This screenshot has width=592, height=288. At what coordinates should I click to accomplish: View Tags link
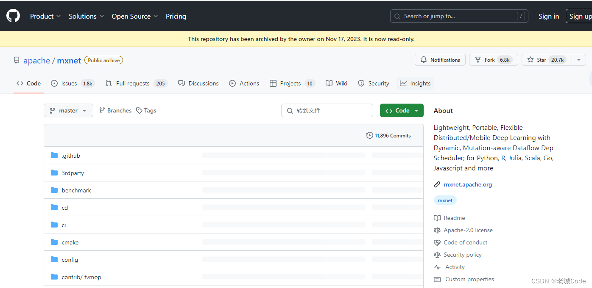[x=146, y=110]
